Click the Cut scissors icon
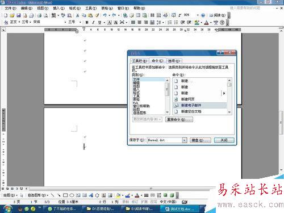 click(x=78, y=15)
